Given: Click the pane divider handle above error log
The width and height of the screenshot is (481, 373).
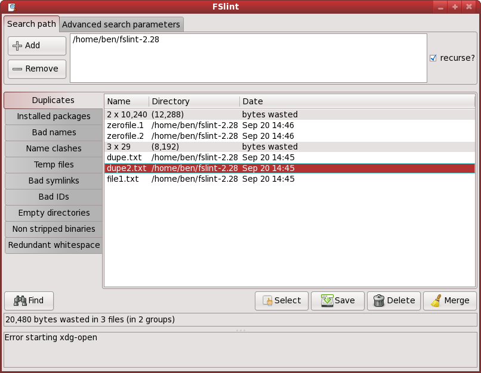Looking at the screenshot, I should point(240,330).
